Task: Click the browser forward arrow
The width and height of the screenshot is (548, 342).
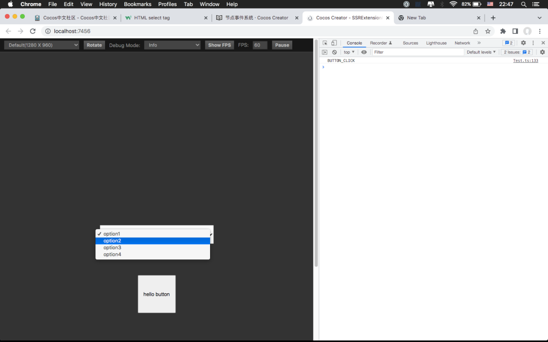Action: tap(21, 31)
